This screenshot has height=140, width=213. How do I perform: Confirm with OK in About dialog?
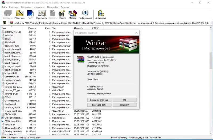pos(125,100)
